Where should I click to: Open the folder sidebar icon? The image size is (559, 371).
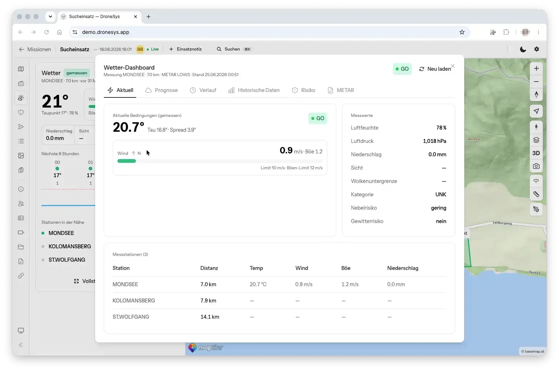click(21, 247)
